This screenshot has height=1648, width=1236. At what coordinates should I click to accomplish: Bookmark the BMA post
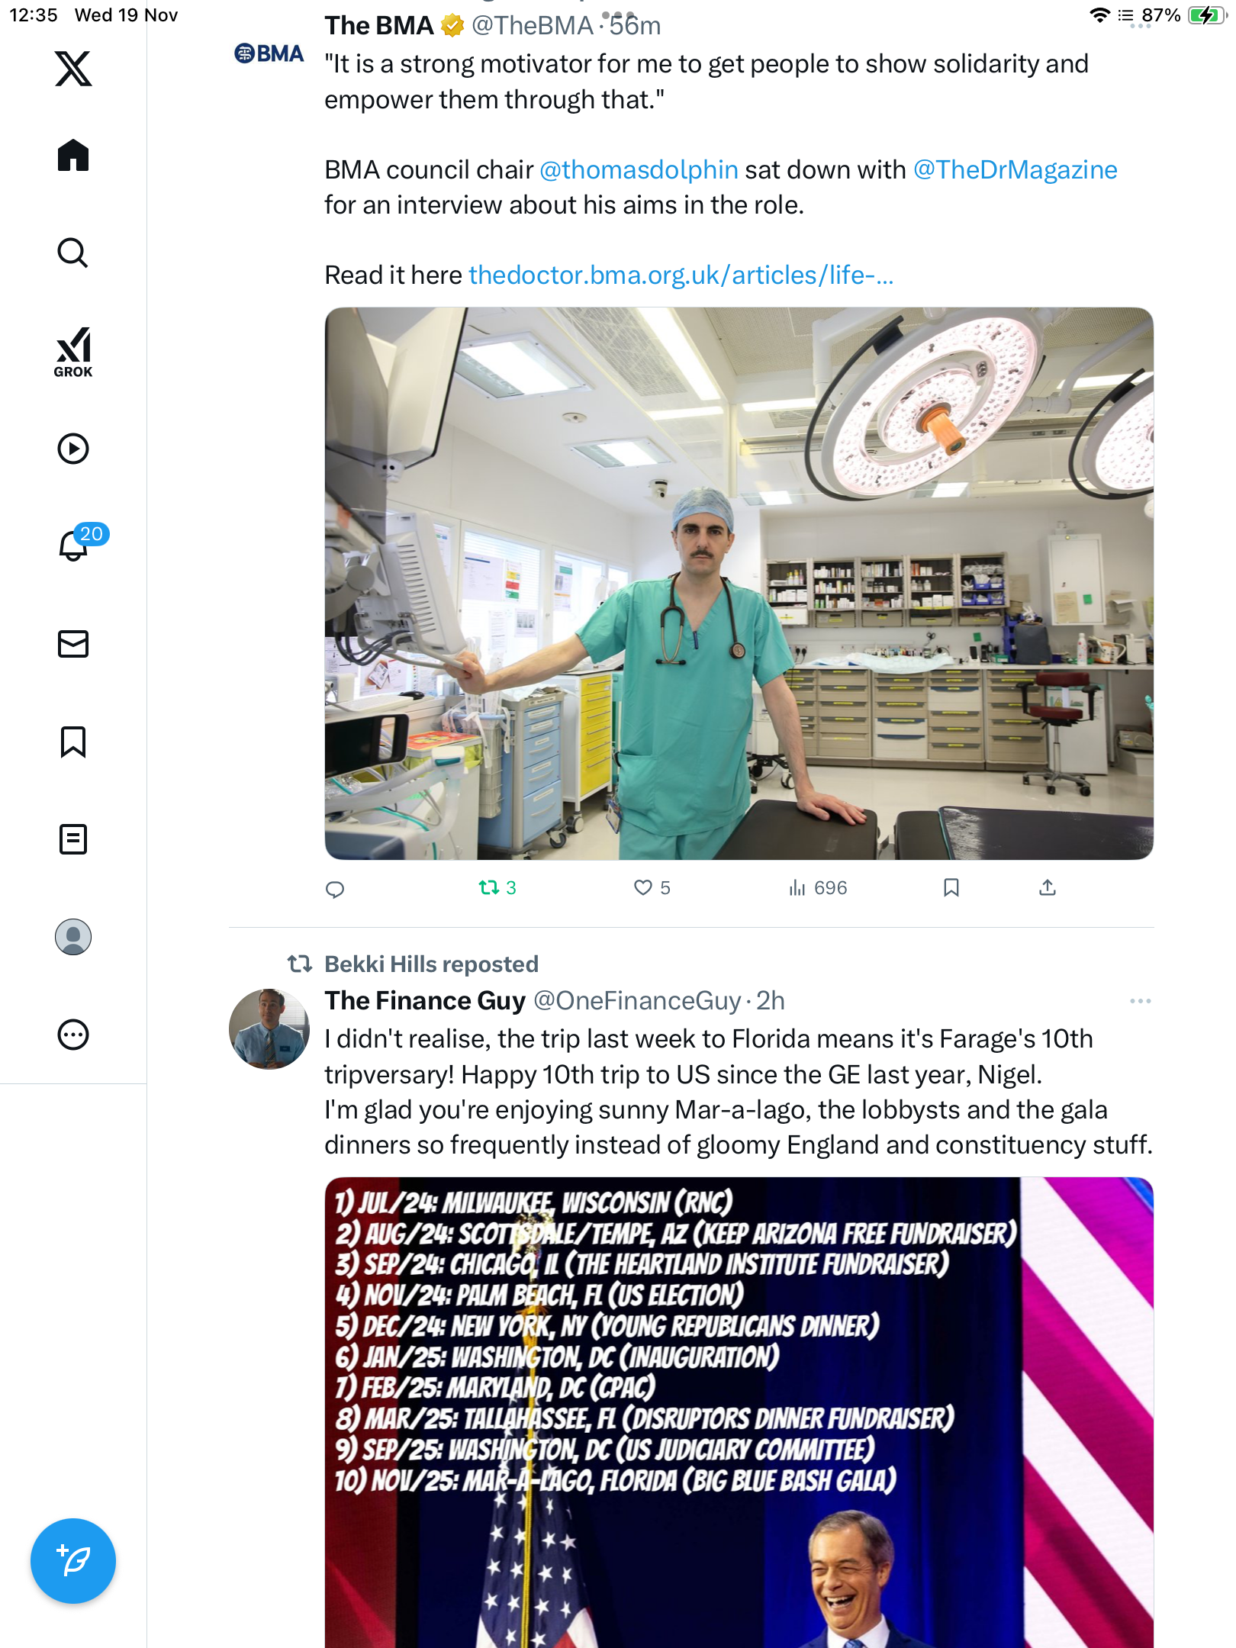pyautogui.click(x=951, y=887)
